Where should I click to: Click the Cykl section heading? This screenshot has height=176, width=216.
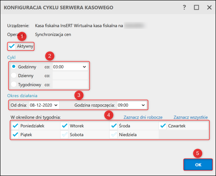point(11,57)
